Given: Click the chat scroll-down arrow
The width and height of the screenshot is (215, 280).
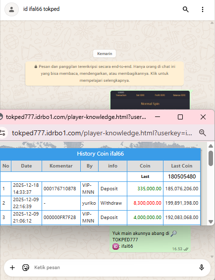Looking at the screenshot, I should (x=212, y=257).
